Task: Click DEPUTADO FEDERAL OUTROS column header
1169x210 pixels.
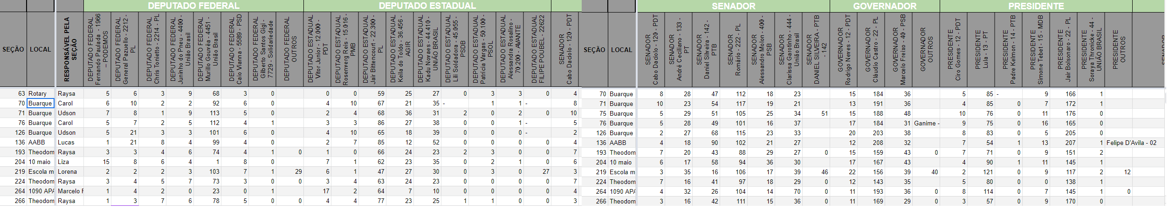Action: 290,49
